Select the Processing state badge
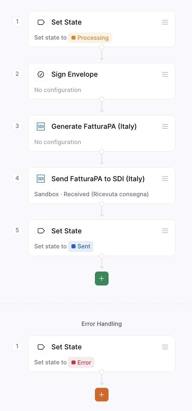 [x=90, y=38]
